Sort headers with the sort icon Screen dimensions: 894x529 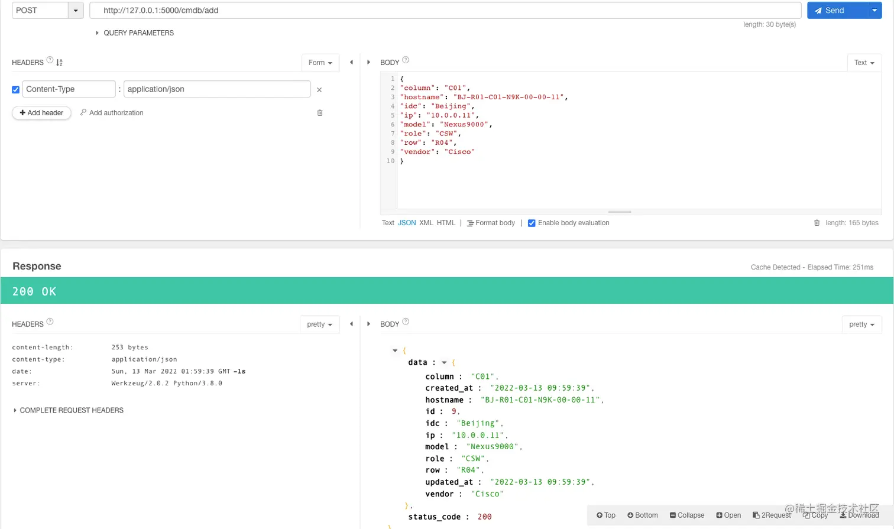click(x=59, y=63)
